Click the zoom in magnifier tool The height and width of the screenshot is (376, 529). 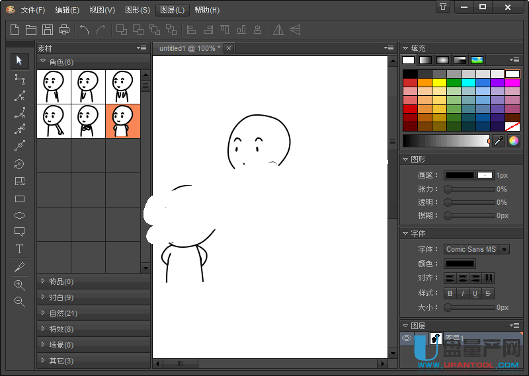pos(19,285)
